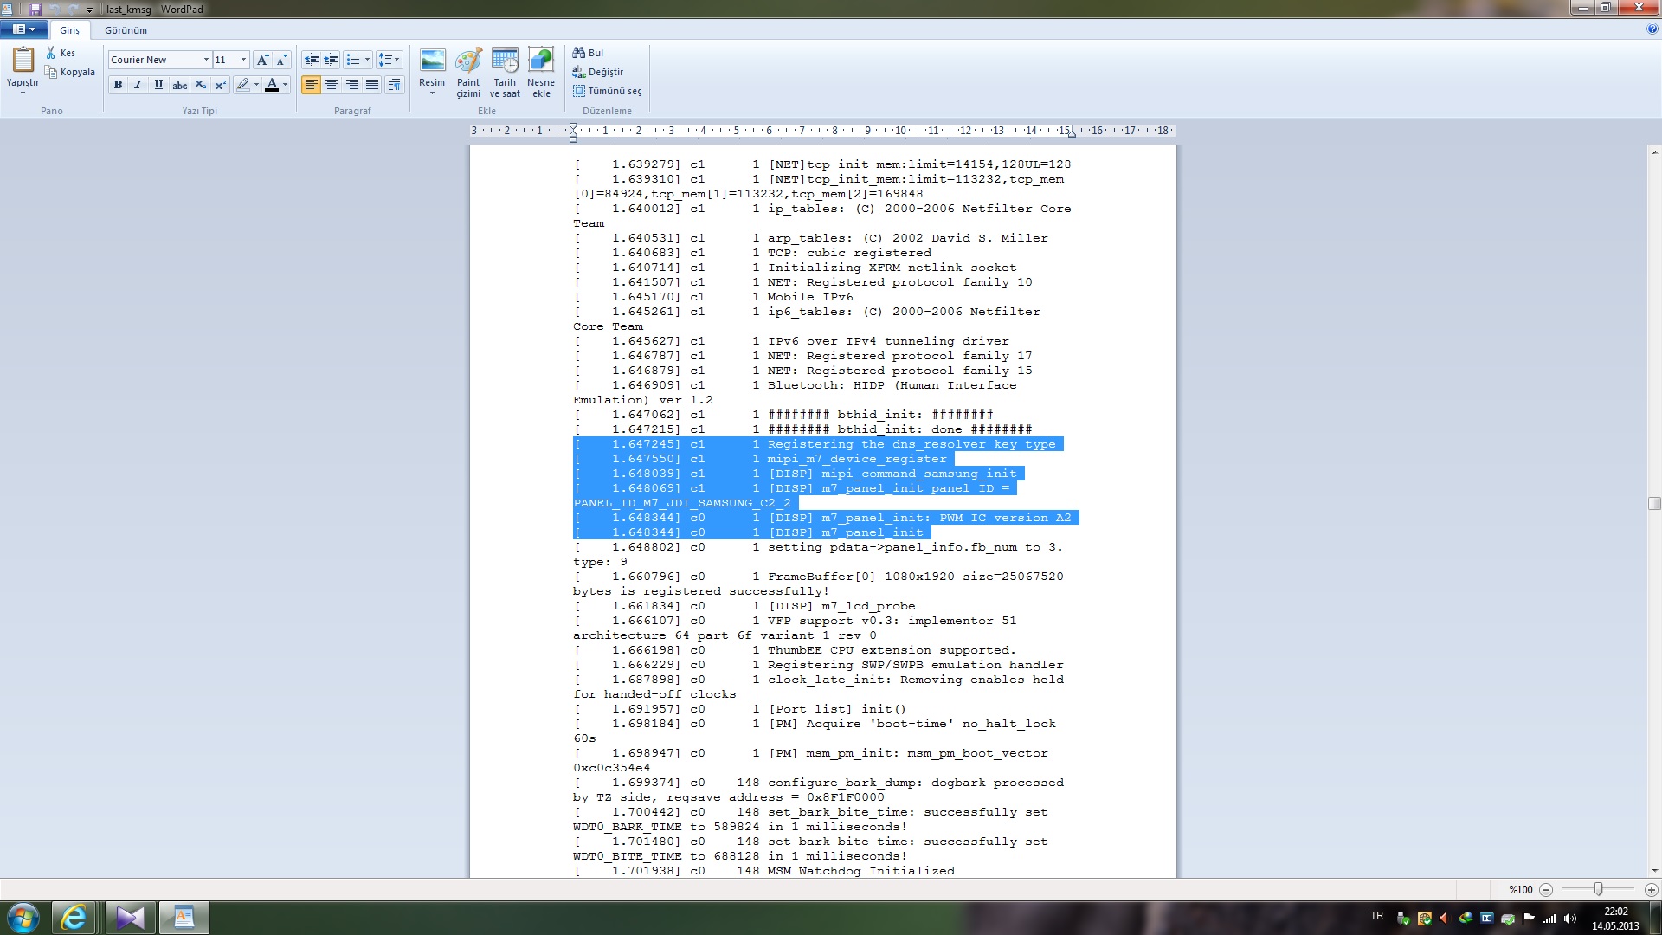Toggle superscript formatting
Screen dimensions: 1662x935
(220, 85)
